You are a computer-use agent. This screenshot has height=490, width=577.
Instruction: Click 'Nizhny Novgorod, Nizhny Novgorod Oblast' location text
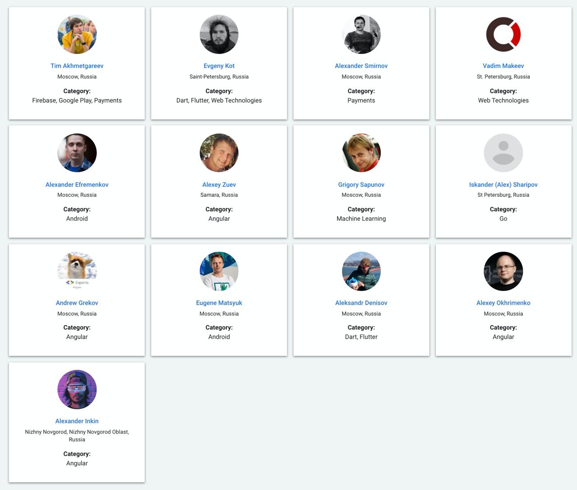coord(77,432)
